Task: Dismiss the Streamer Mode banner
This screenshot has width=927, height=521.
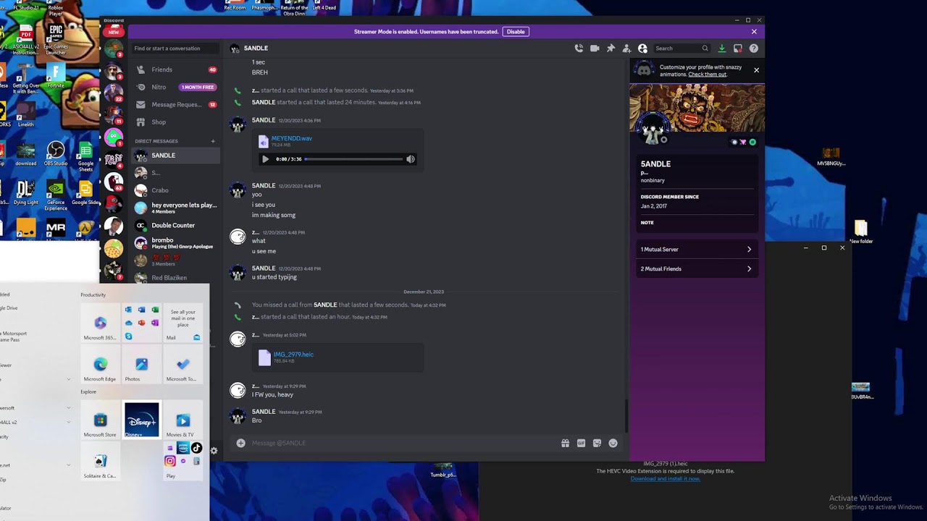Action: [754, 32]
